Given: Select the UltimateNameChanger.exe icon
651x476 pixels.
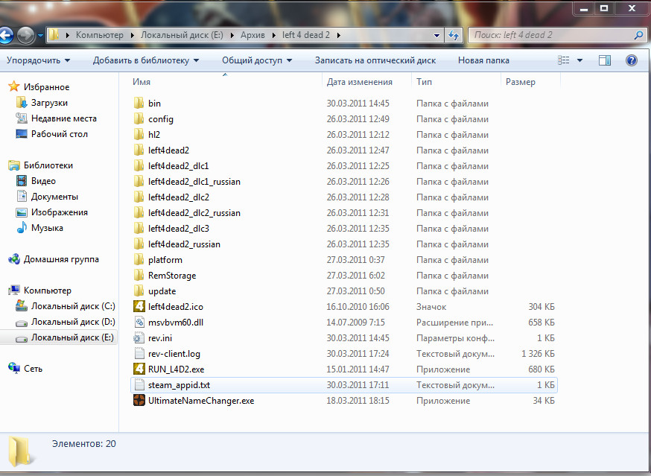Looking at the screenshot, I should [139, 401].
